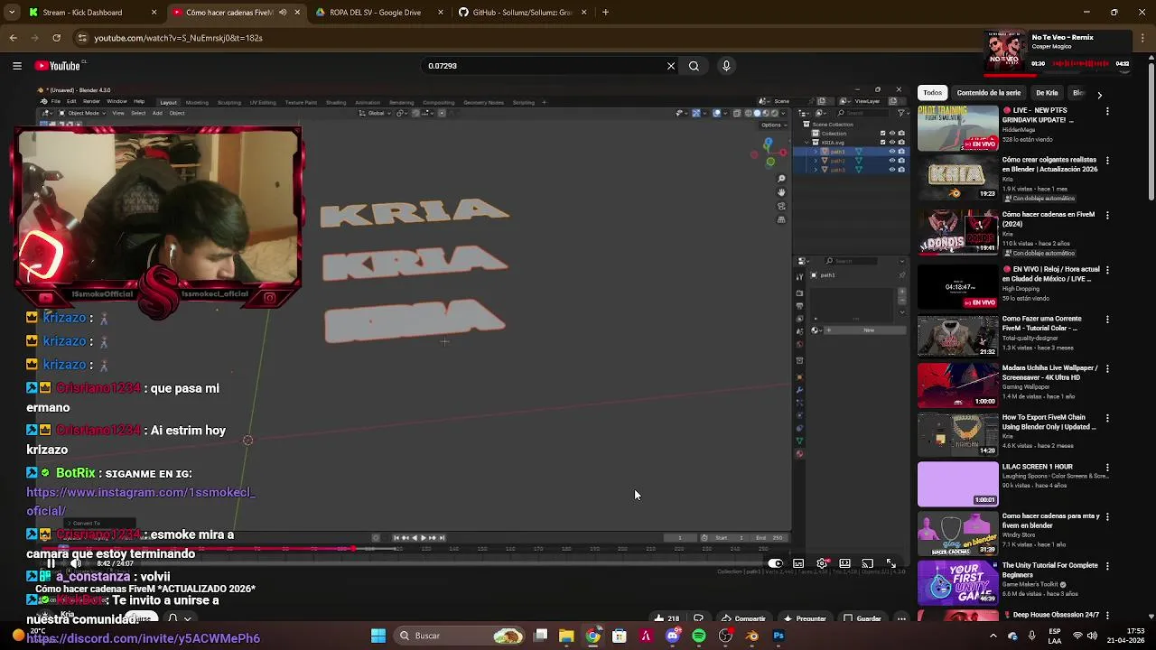Toggle YouTube subtitles button

[x=798, y=563]
